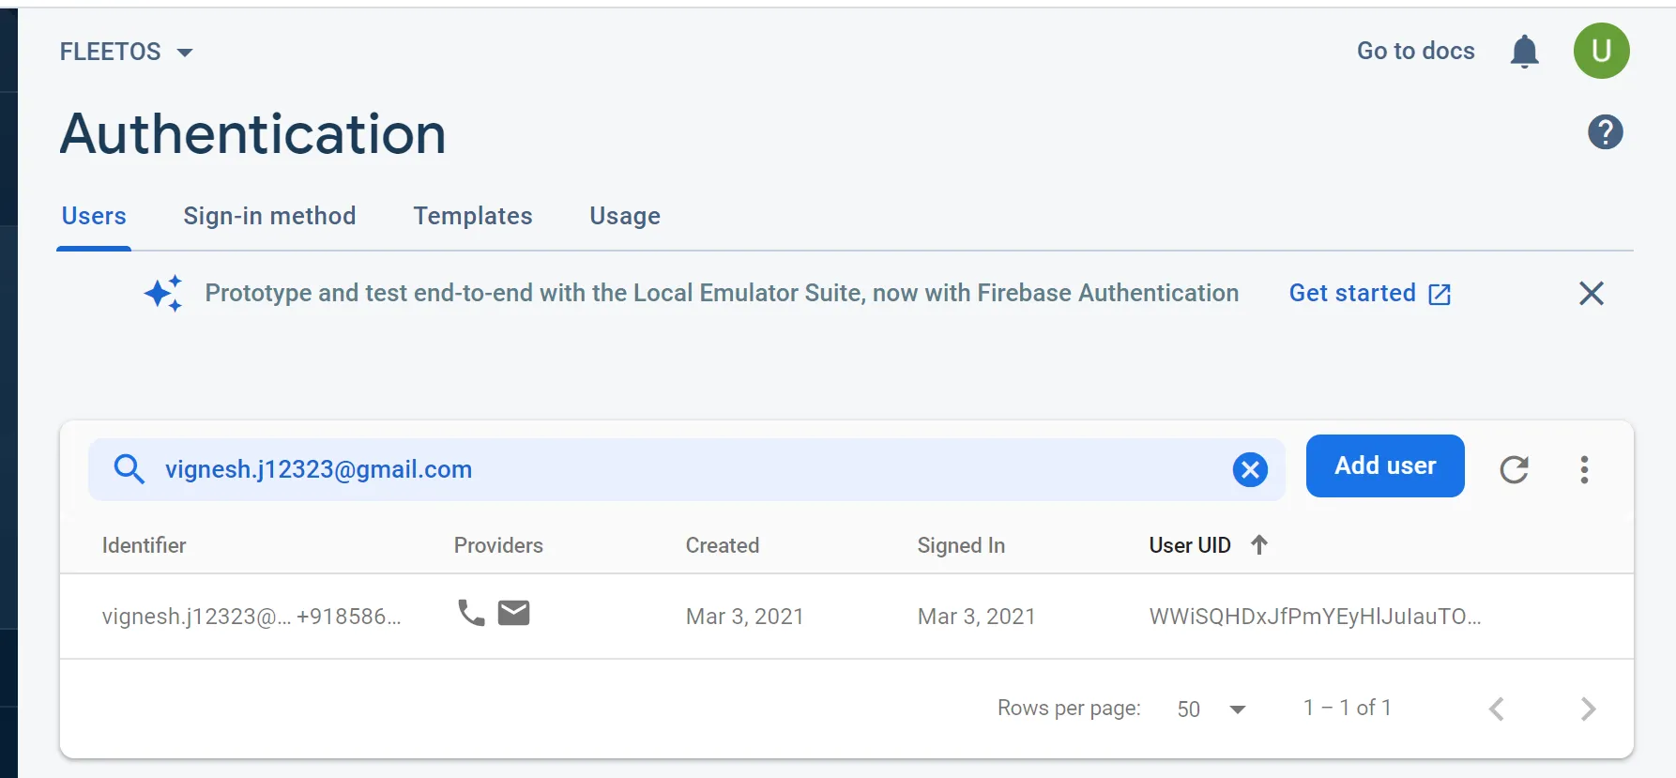Screen dimensions: 1676x778
Task: Go to next page of users
Action: point(1588,709)
